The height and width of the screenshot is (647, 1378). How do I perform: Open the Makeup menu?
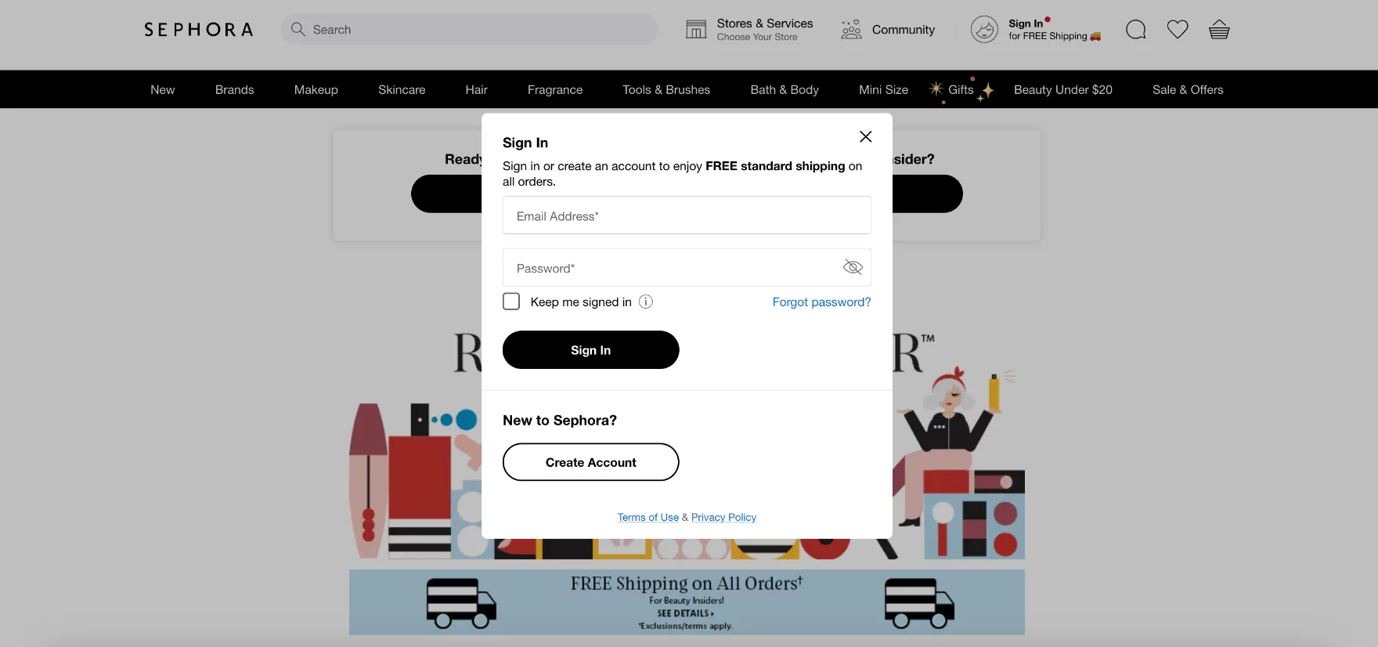pos(316,90)
